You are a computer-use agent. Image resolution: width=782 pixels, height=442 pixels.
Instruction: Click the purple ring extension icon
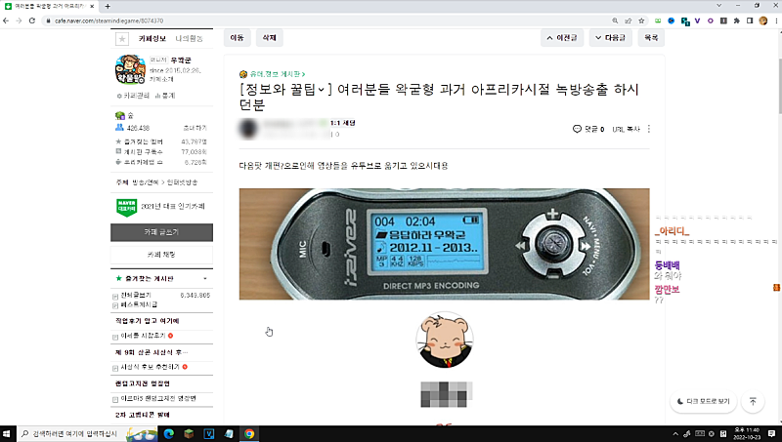(x=711, y=20)
